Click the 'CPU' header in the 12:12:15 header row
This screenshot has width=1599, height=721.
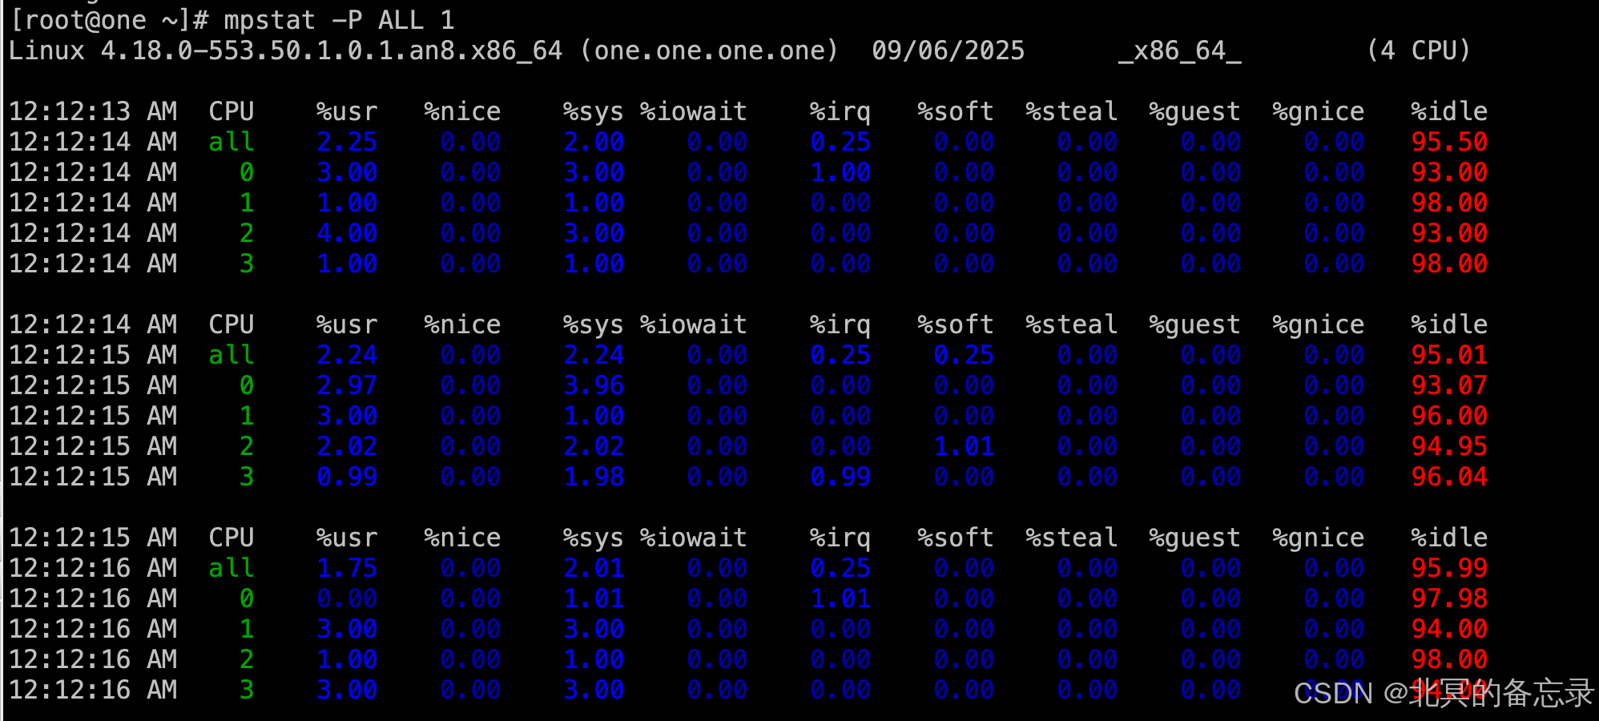[231, 538]
